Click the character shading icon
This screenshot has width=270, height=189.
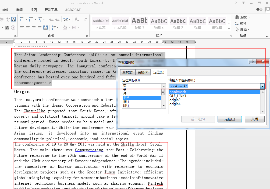tap(7, 27)
